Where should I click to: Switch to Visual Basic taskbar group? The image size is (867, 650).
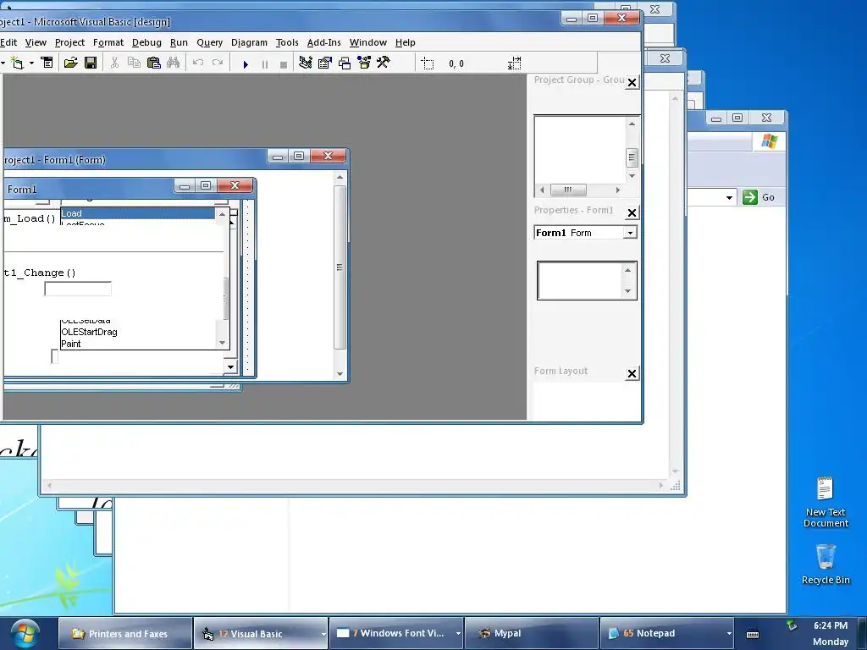261,633
